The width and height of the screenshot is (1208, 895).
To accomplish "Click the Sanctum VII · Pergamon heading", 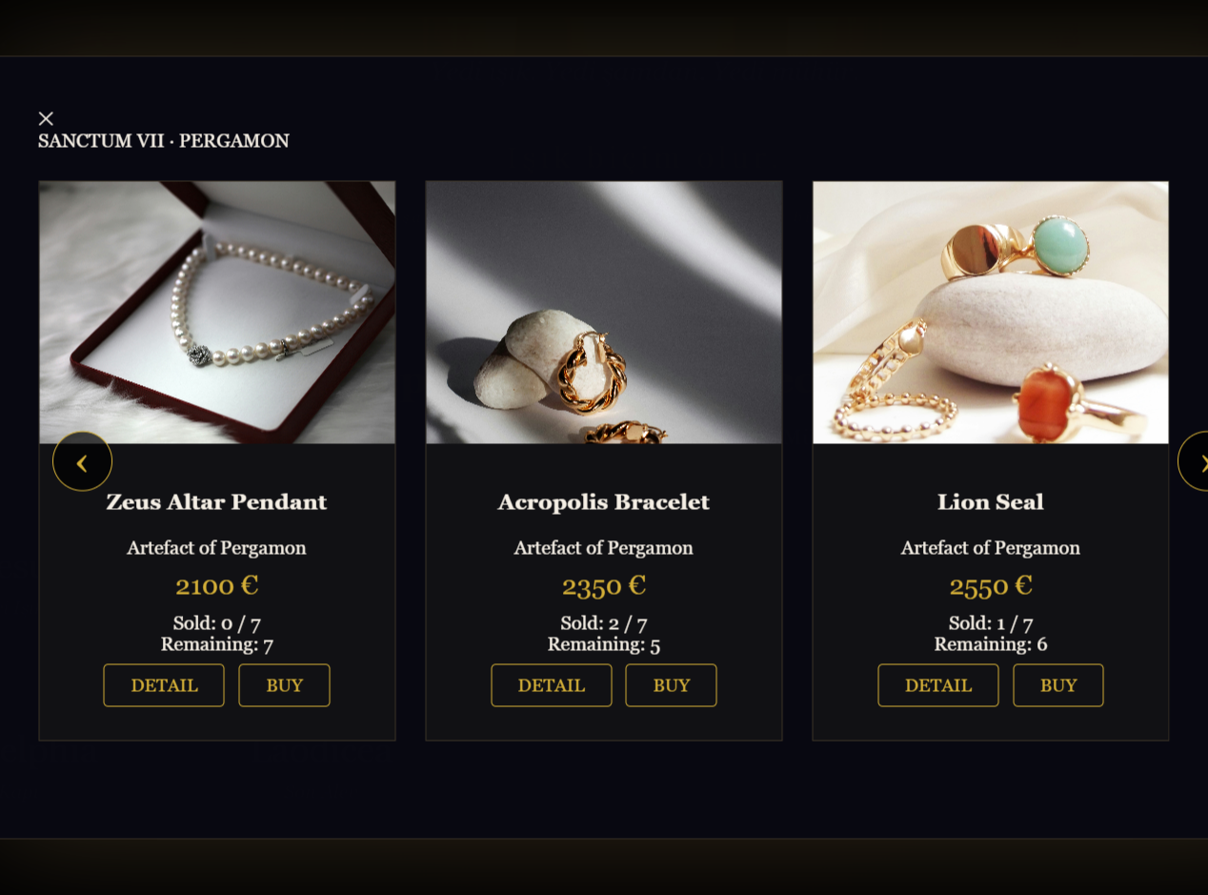I will pyautogui.click(x=164, y=141).
